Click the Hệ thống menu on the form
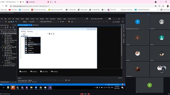170x95 pixels. coord(23,31)
